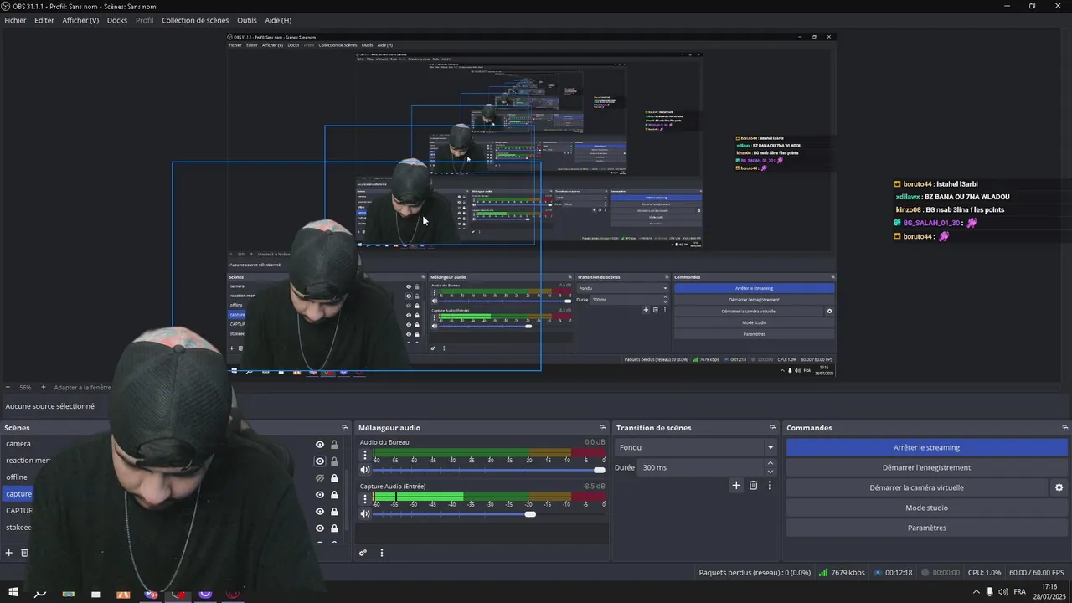This screenshot has height=603, width=1072.
Task: Add a scene transition with plus icon
Action: pyautogui.click(x=736, y=485)
